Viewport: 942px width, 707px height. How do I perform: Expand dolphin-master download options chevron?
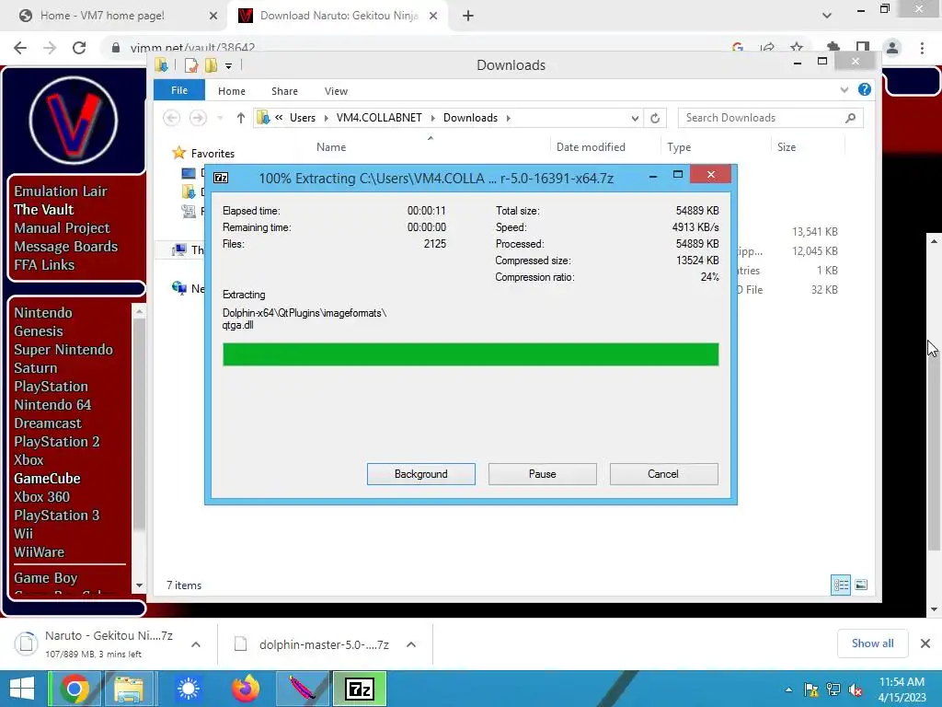pyautogui.click(x=411, y=644)
